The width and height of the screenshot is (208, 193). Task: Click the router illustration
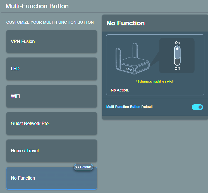(x=133, y=63)
